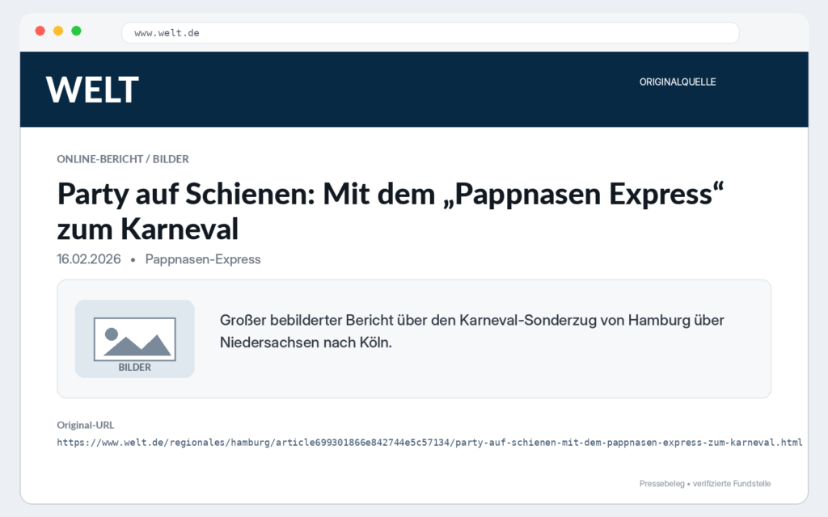
Task: Click the summary text about Karneval-Sonderzug
Action: 471,331
